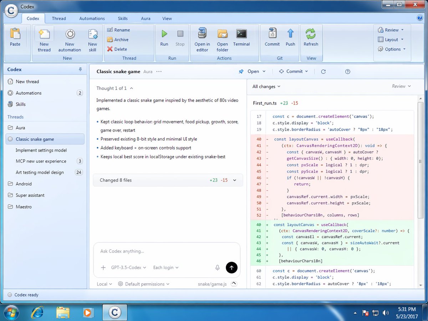Switch to the Aura ribbon tab
428x321 pixels.
tap(146, 19)
